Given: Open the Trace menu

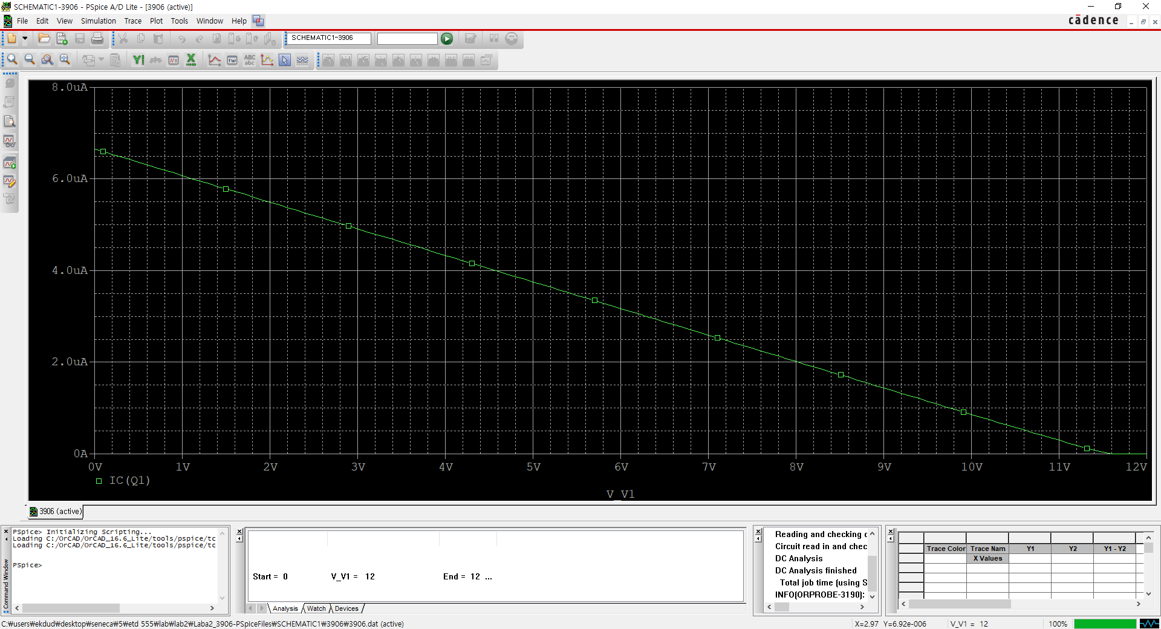Looking at the screenshot, I should (x=133, y=21).
